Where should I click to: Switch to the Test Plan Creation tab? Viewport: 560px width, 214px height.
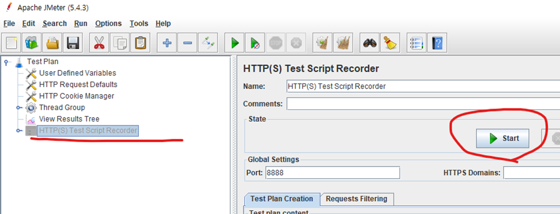[282, 199]
